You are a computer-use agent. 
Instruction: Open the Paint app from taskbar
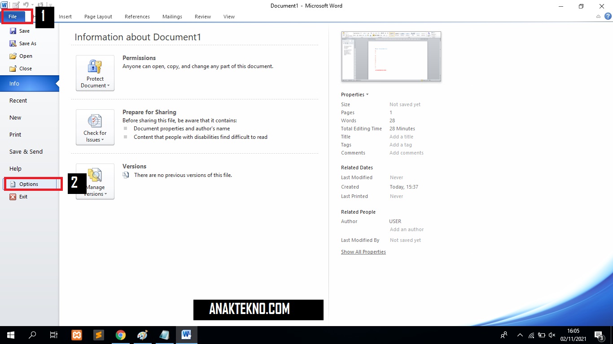pyautogui.click(x=142, y=335)
